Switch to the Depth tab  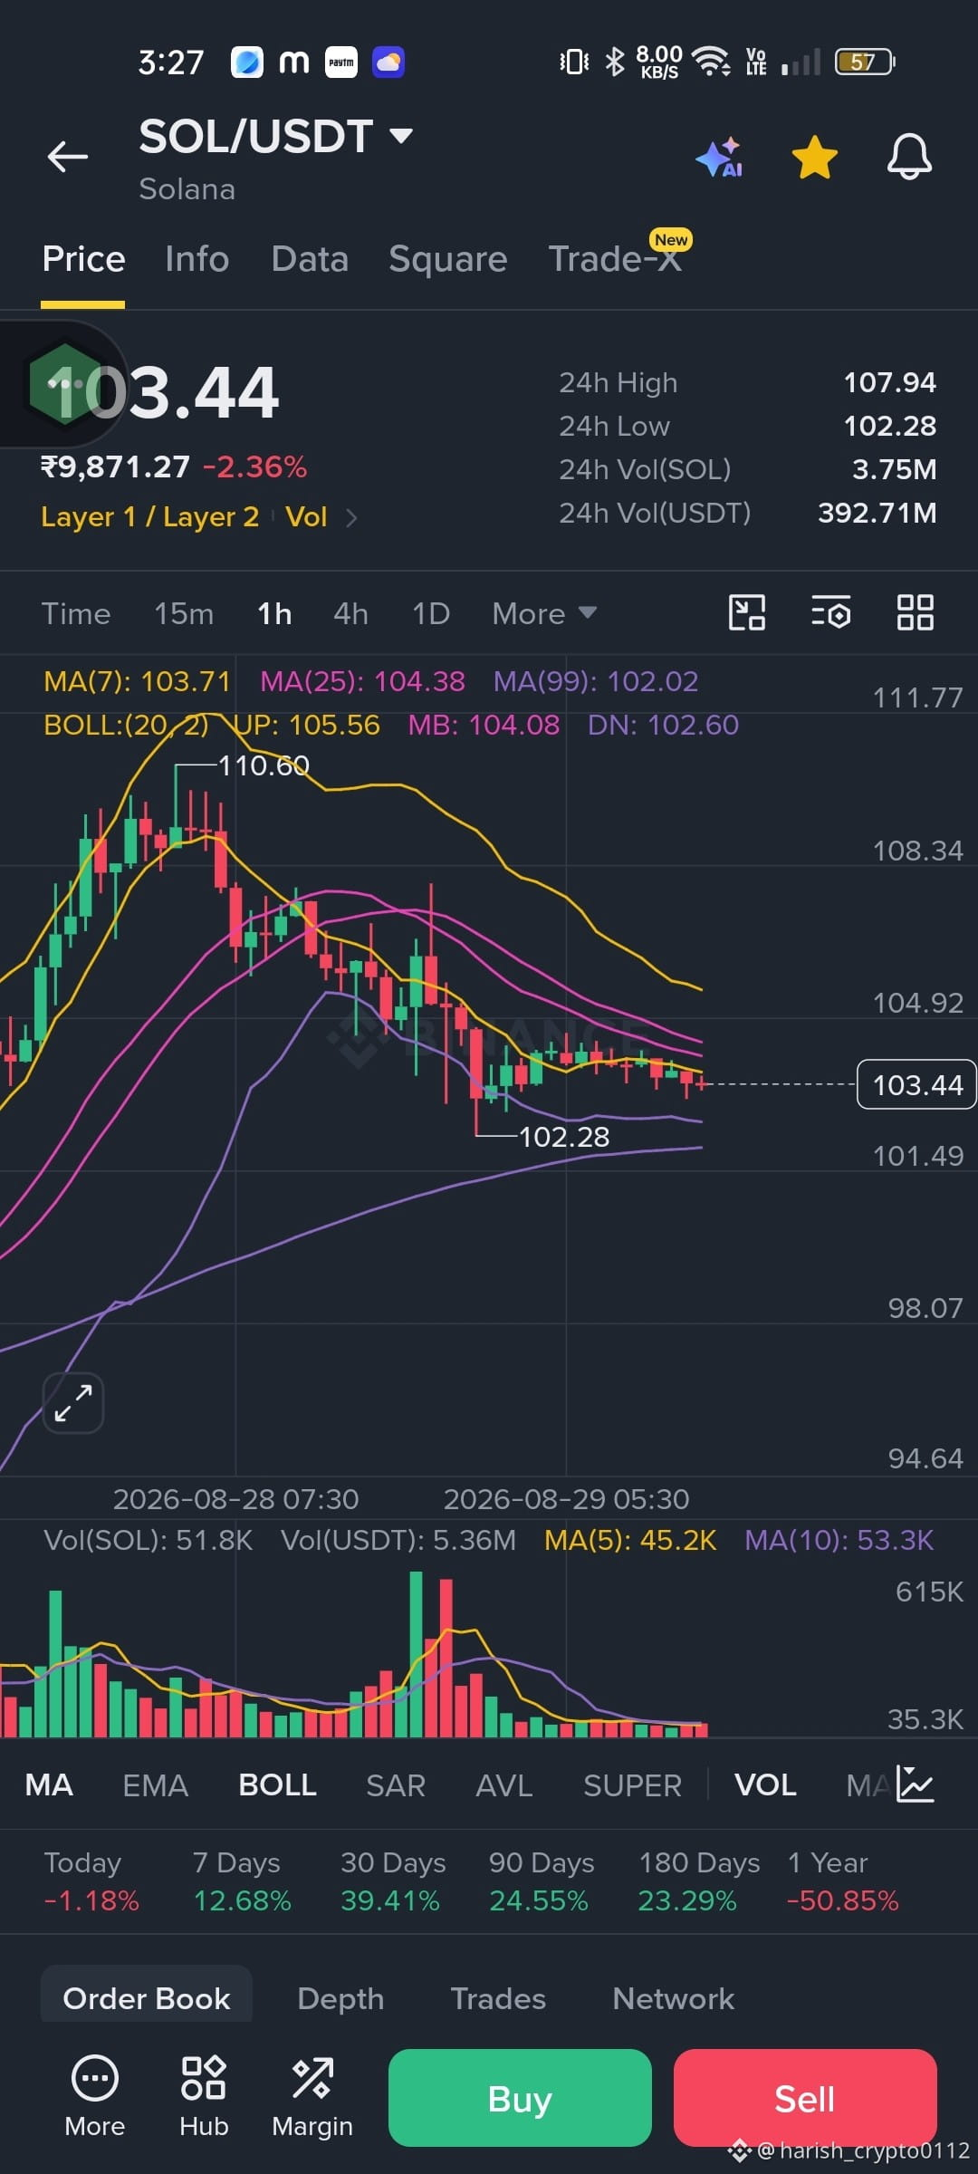pos(340,1999)
